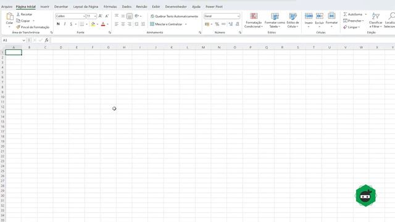Open the Arquivo menu
Image resolution: width=395 pixels, height=222 pixels.
(7, 7)
